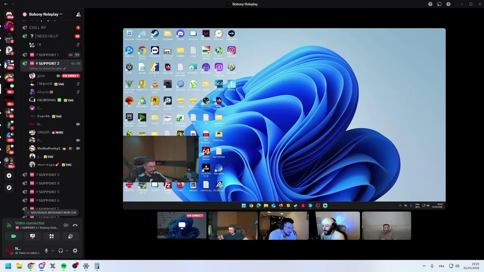Click EN DIRECT badge next to gltxh

pos(71,76)
